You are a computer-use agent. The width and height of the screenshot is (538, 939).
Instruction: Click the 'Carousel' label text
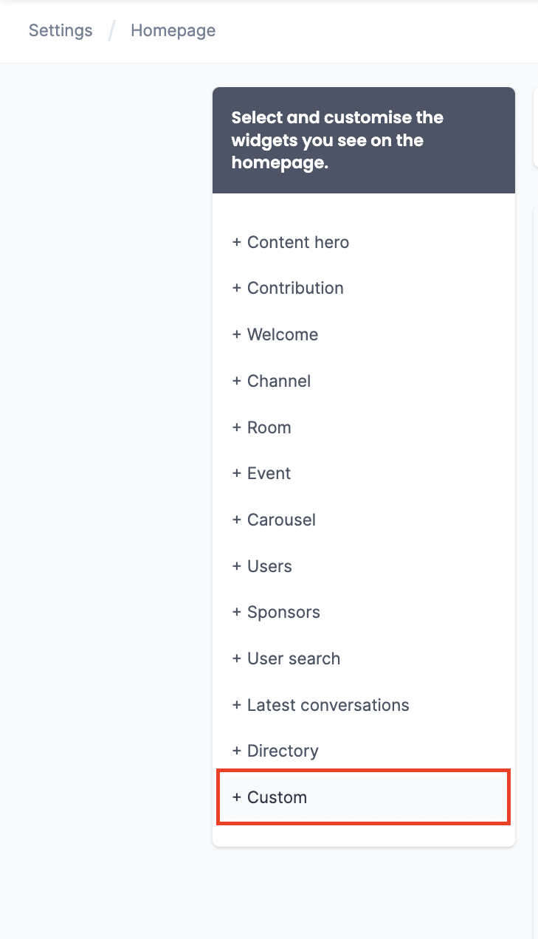click(281, 520)
